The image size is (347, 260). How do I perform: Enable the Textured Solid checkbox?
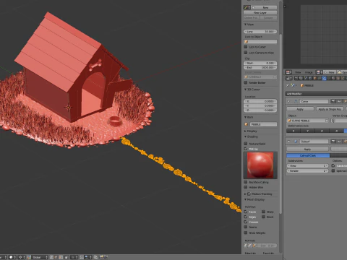tap(246, 144)
